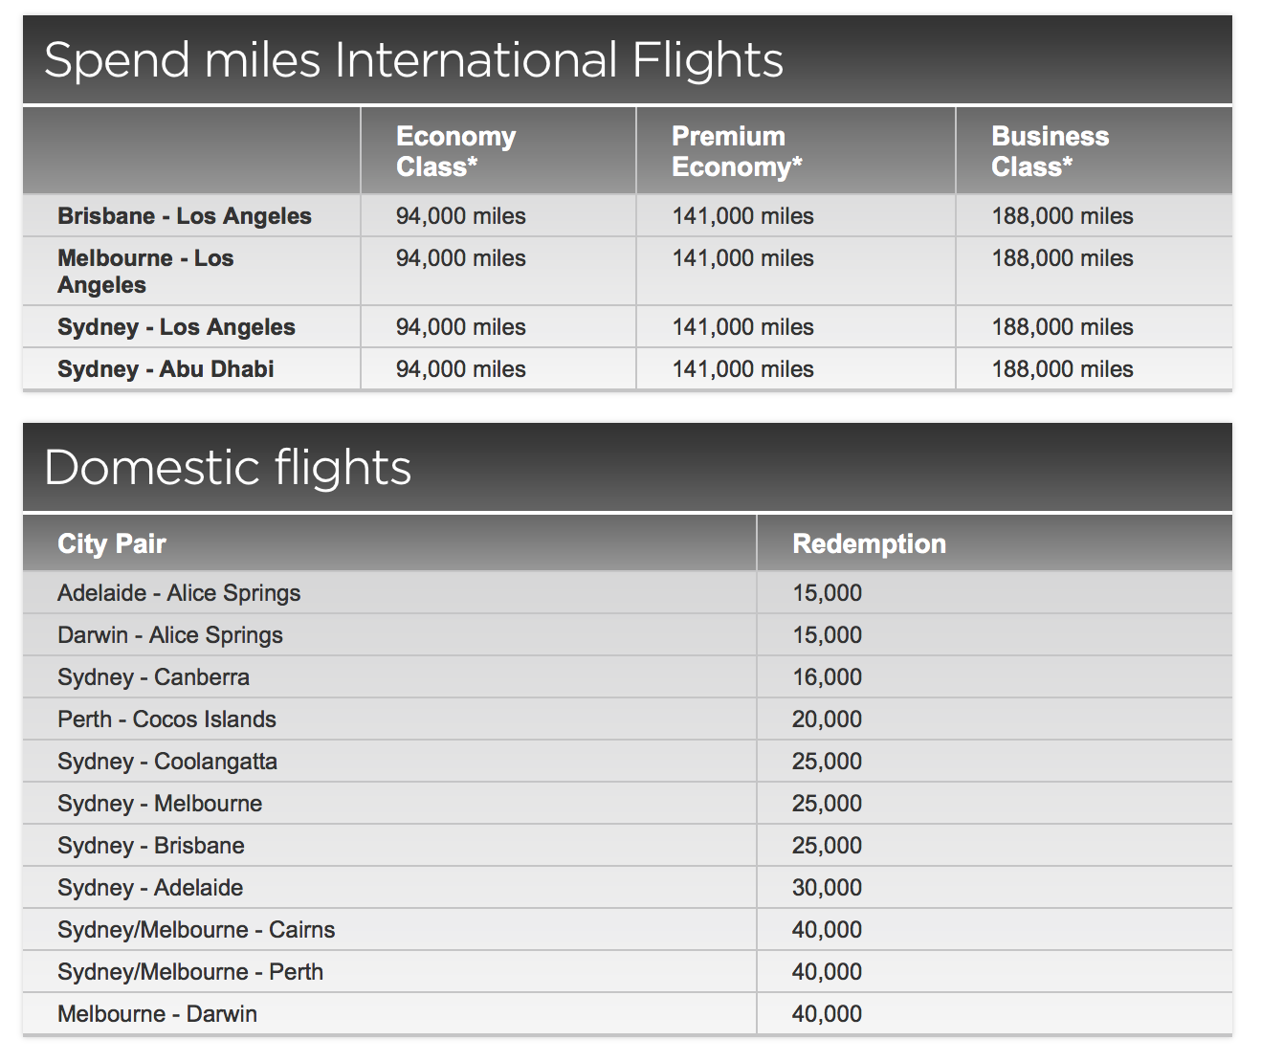Click the Business Class column header
1261x1062 pixels.
pyautogui.click(x=1050, y=151)
